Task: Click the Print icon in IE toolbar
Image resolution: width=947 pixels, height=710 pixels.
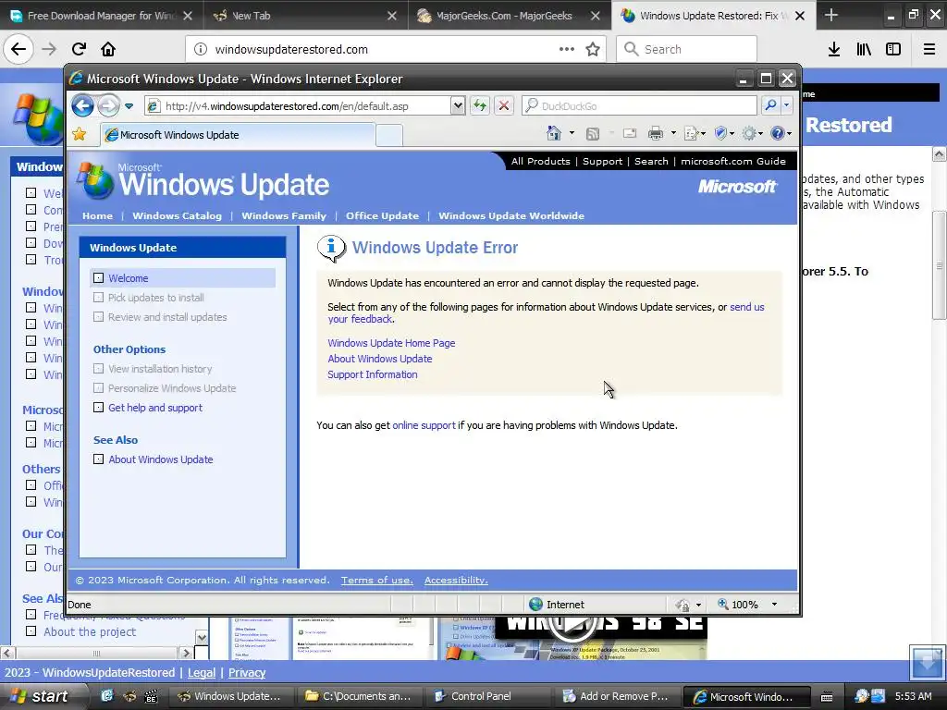Action: [656, 133]
